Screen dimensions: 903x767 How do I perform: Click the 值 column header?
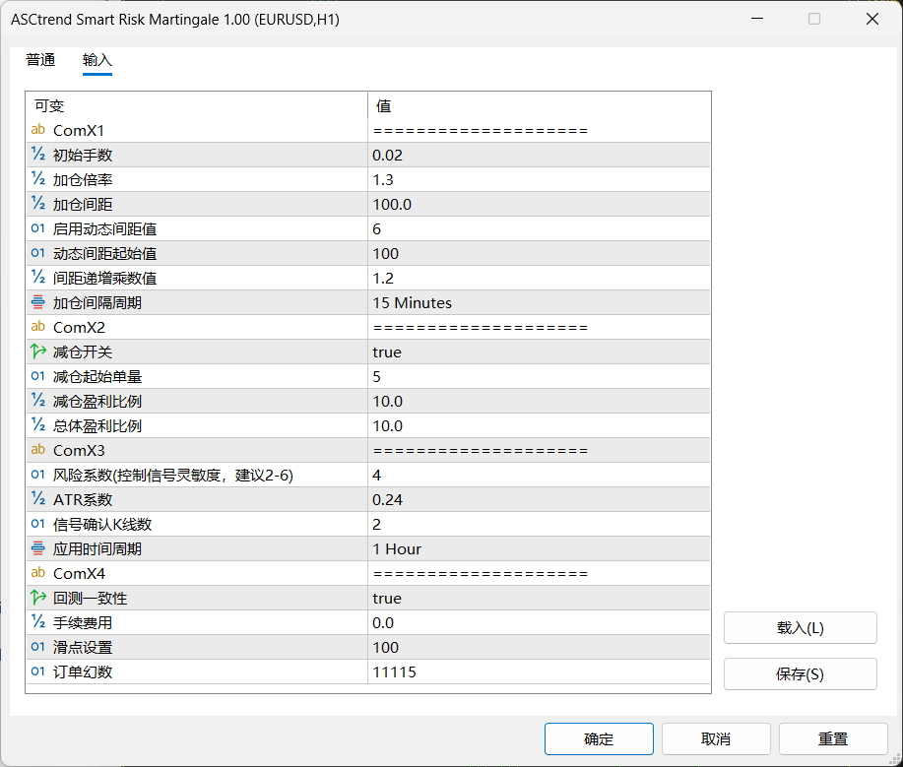(539, 106)
